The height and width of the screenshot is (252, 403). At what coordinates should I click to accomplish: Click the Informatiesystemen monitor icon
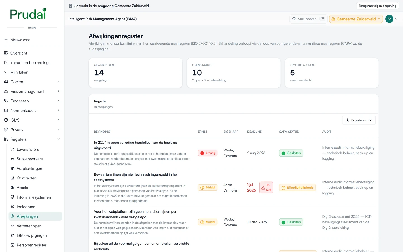12,197
